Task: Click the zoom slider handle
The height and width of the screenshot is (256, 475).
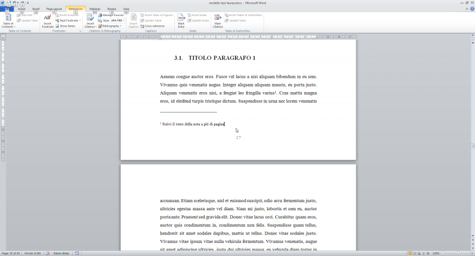Action: tap(458, 254)
